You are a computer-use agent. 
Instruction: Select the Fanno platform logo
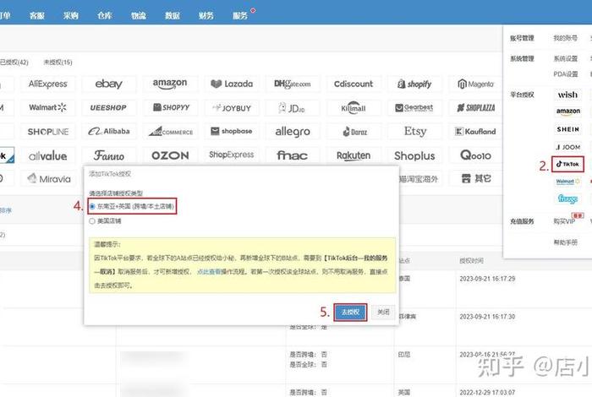[109, 155]
